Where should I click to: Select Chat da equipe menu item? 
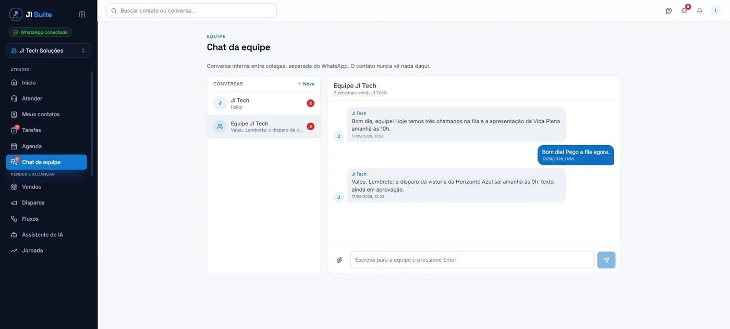pos(46,162)
